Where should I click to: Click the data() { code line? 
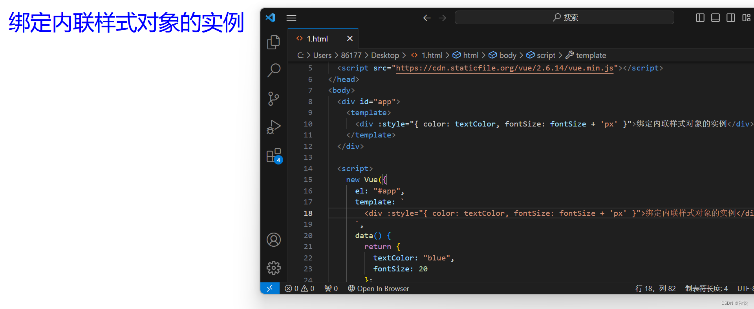373,236
